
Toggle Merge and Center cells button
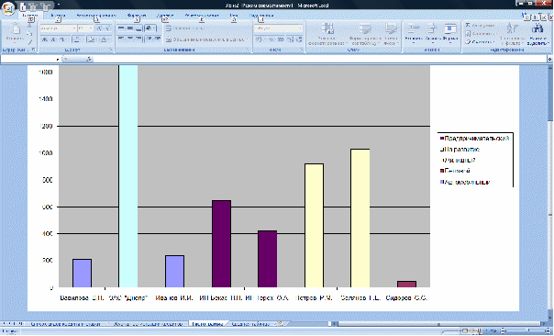tap(206, 39)
